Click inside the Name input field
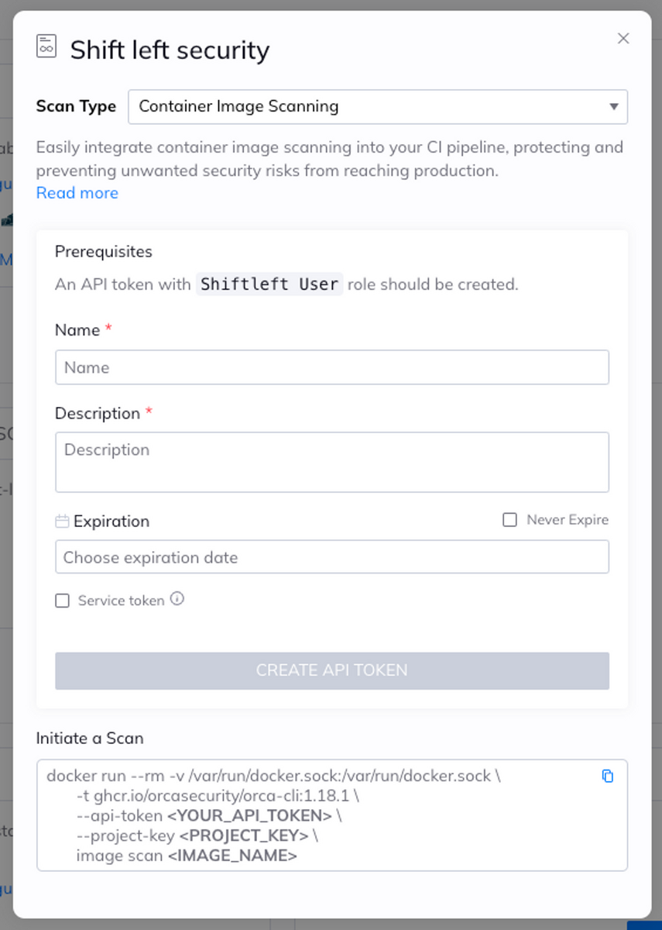The height and width of the screenshot is (930, 662). click(x=331, y=367)
